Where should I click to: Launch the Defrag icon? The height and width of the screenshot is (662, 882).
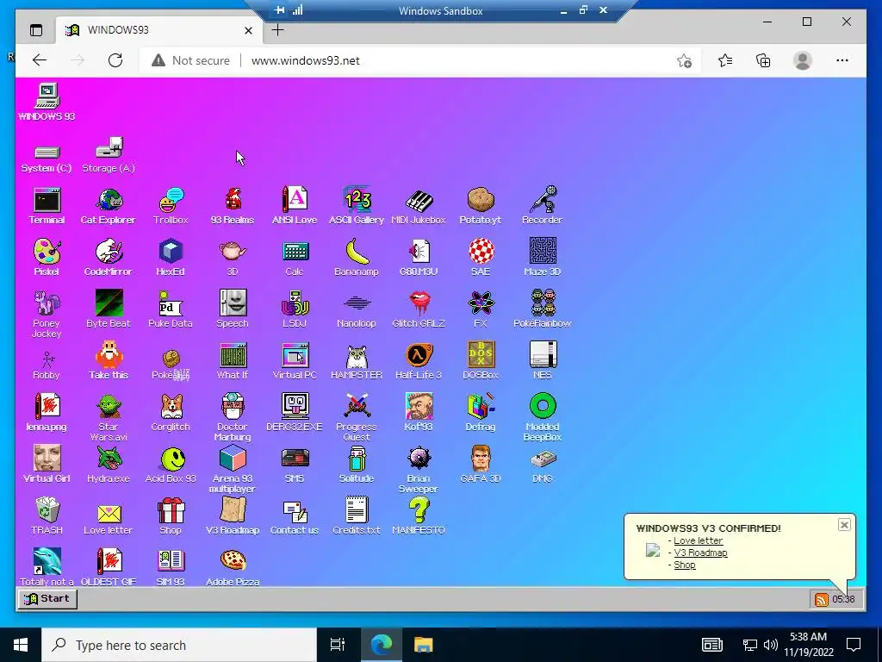[x=481, y=413]
